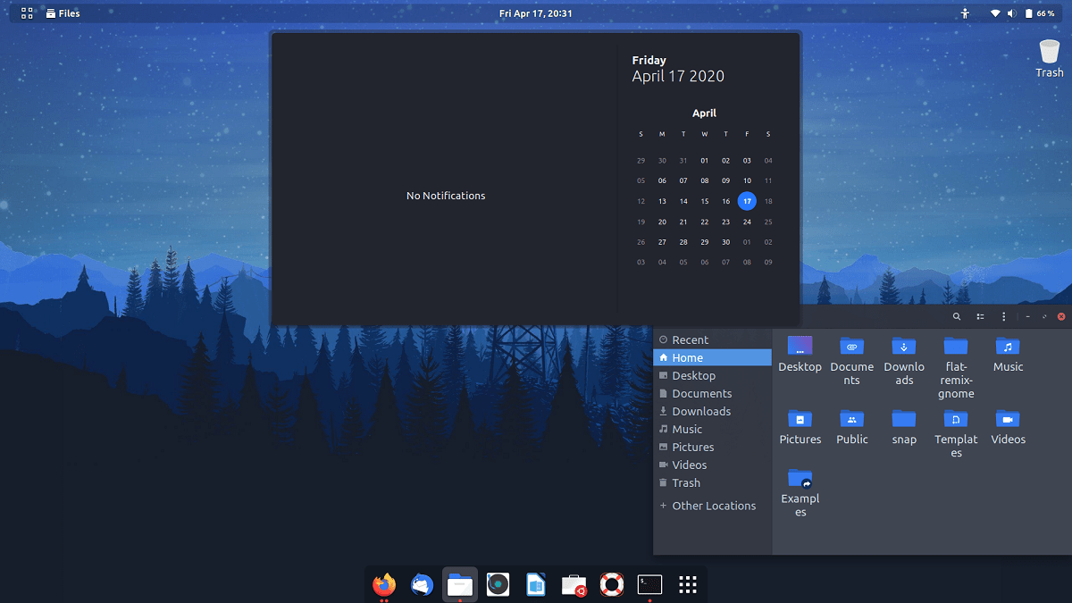
Task: Launch Thunderbird from the dock
Action: [421, 584]
